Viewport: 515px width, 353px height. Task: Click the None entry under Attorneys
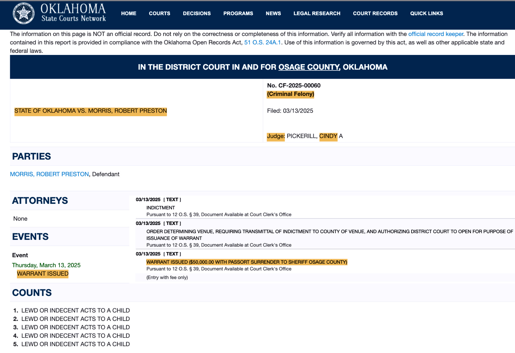tap(20, 219)
